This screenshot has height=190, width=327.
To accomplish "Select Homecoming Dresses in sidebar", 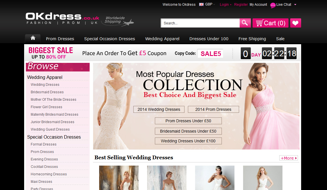I will (49, 174).
